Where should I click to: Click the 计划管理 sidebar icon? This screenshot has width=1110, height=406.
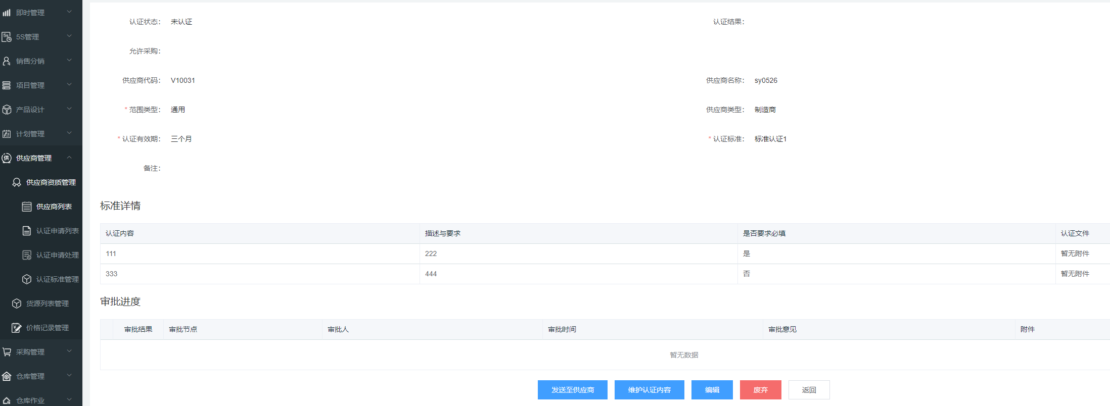click(7, 134)
